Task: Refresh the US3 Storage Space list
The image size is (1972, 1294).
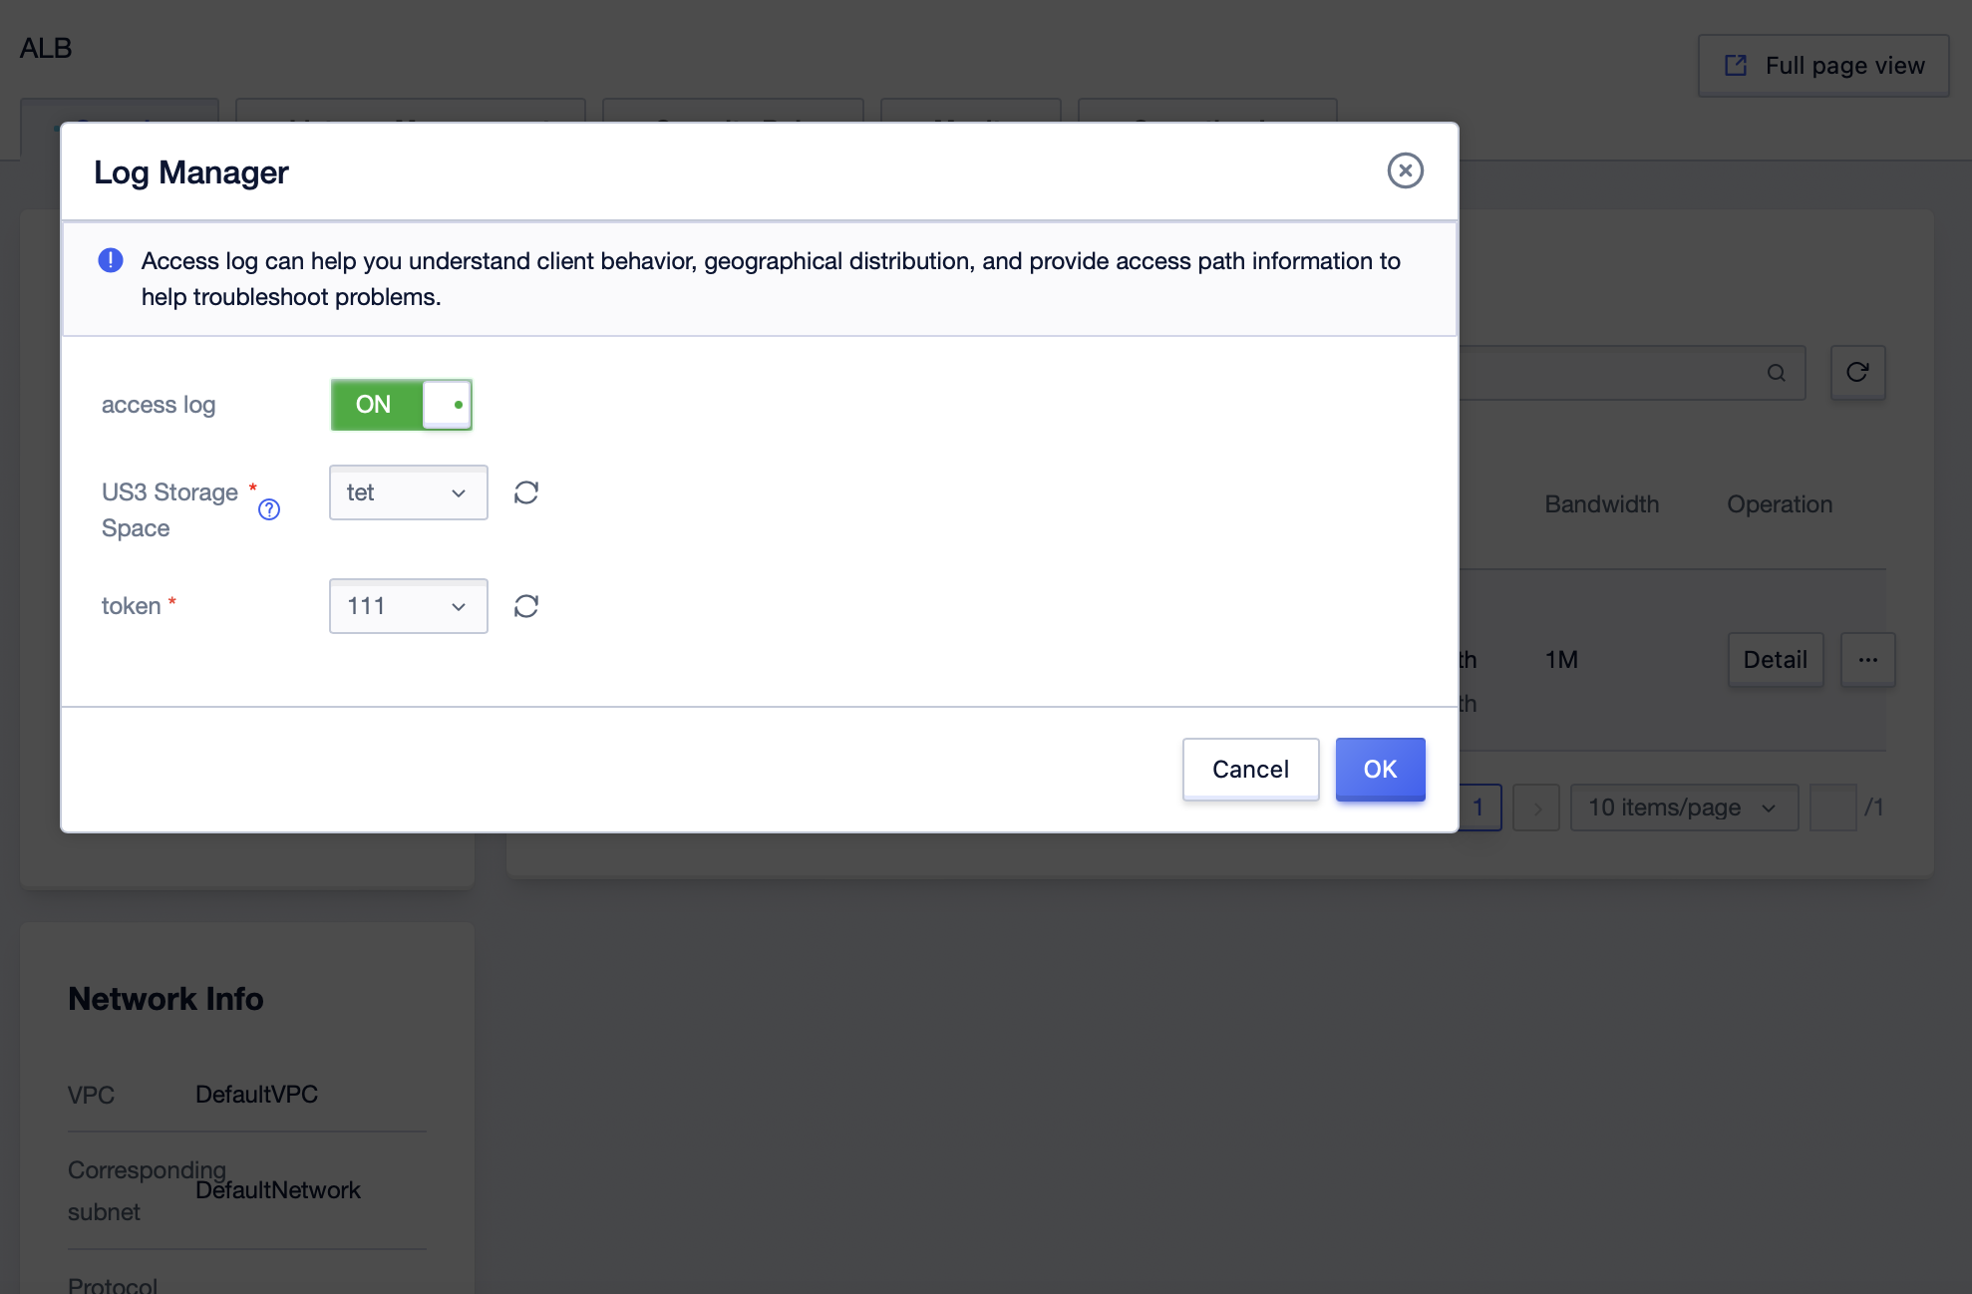Action: (x=526, y=492)
